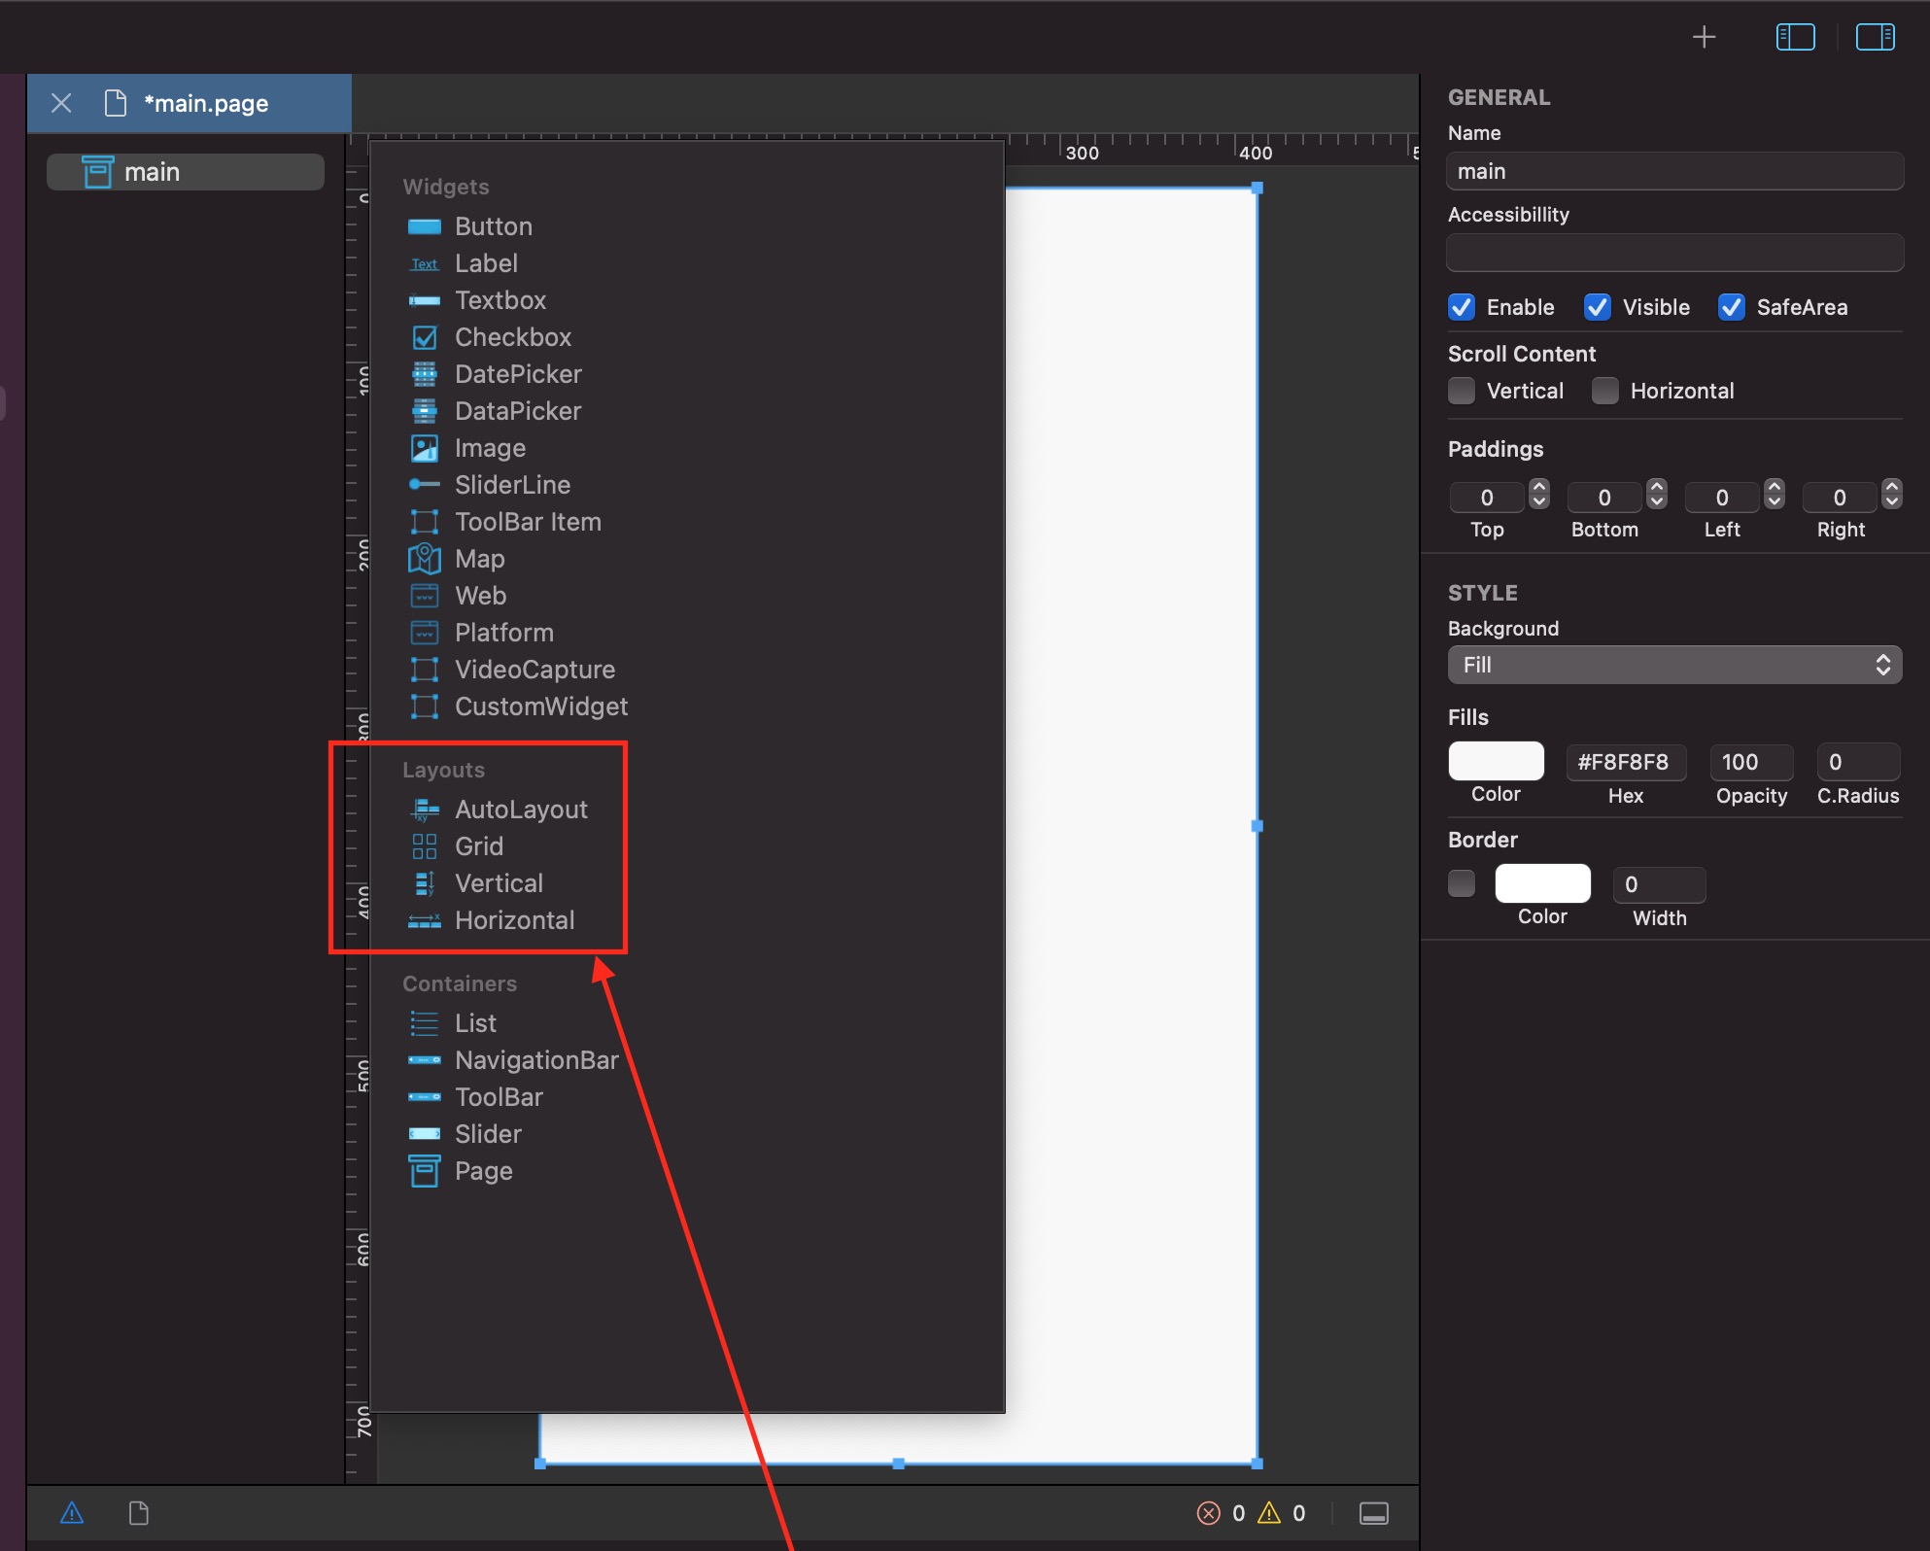The image size is (1930, 1551).
Task: Choose the SliderLine widget icon
Action: pos(425,484)
